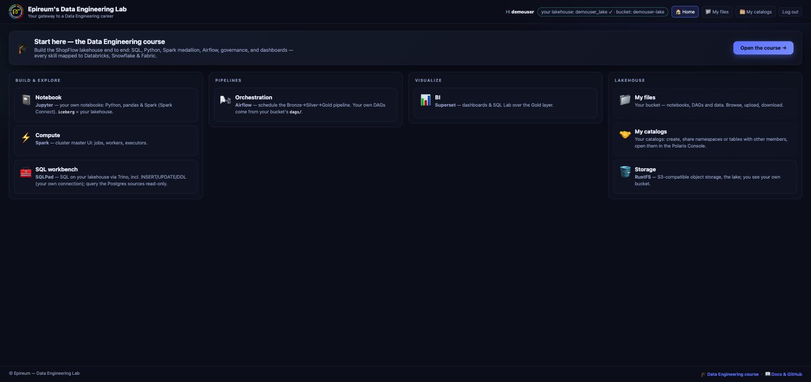Open the My catalogs card title in Lakehouse
The width and height of the screenshot is (811, 382).
click(651, 131)
